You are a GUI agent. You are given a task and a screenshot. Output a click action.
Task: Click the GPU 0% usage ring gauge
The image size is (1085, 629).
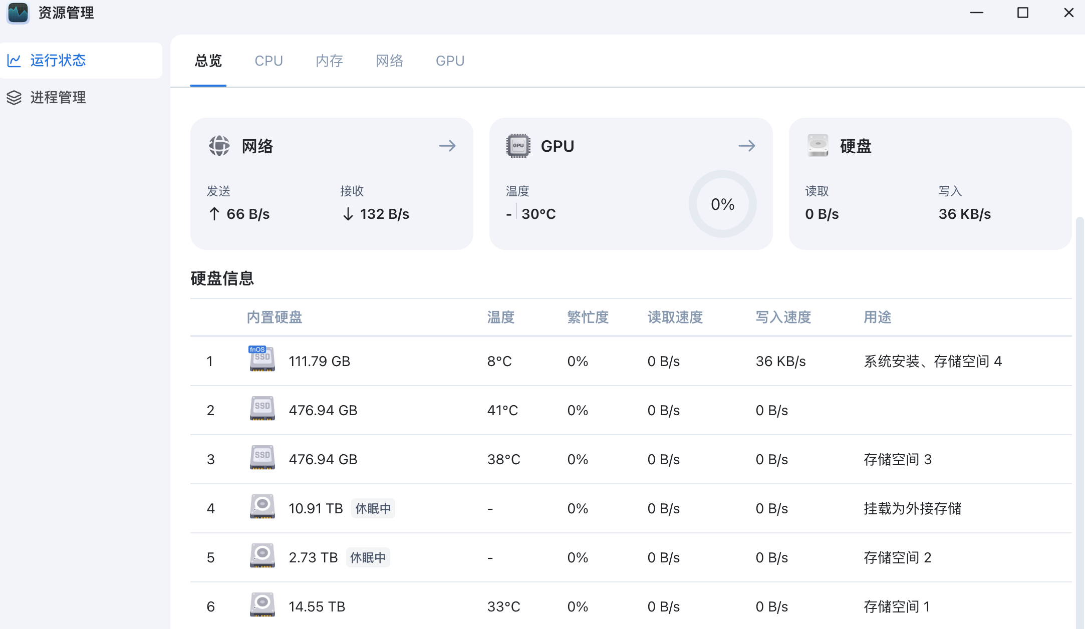722,204
